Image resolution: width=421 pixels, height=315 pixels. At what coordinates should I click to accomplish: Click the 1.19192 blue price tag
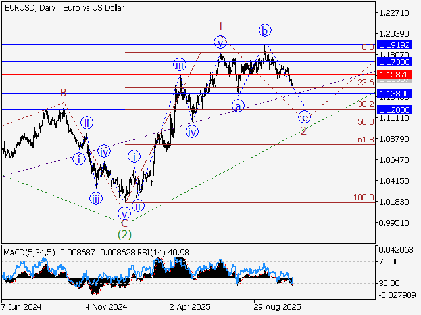(x=395, y=47)
